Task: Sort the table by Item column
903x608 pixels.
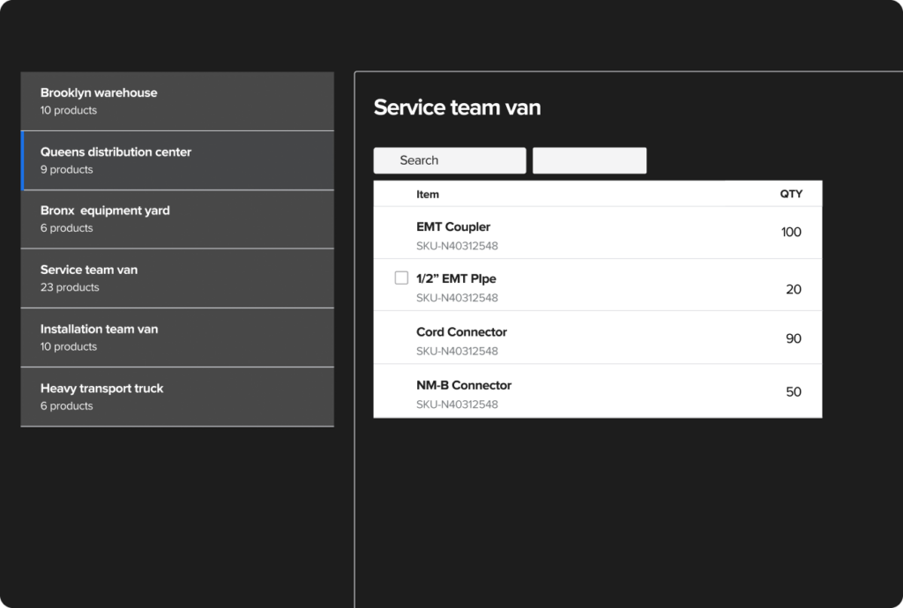Action: click(427, 193)
